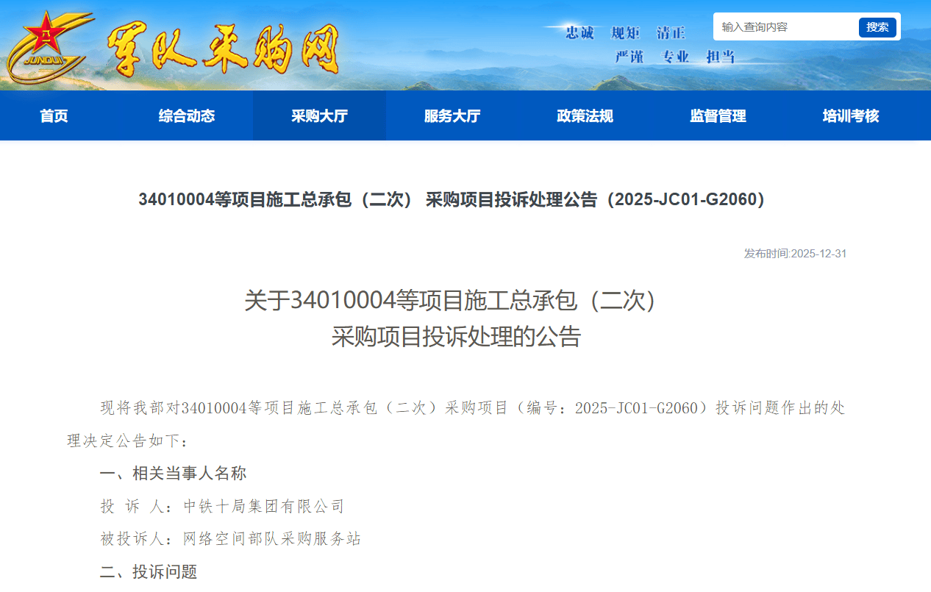Go to the 首页 home page
The image size is (931, 592).
click(x=54, y=115)
